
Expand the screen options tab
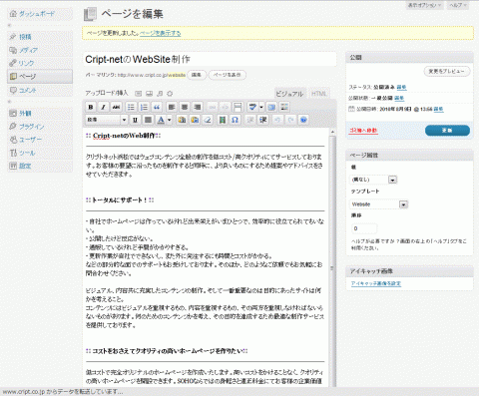[424, 5]
